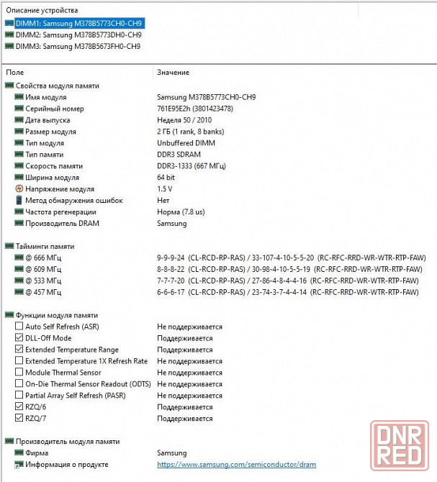
Task: Click the chip icon next to Имя модуля
Action: click(19, 97)
